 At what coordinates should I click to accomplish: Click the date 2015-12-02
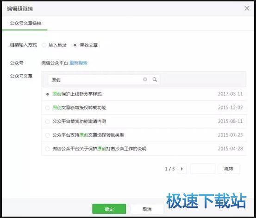(231, 108)
